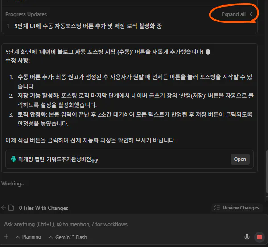This screenshot has width=268, height=247.
Task: Click the vertical scrollbar thumb on the right
Action: [267, 171]
